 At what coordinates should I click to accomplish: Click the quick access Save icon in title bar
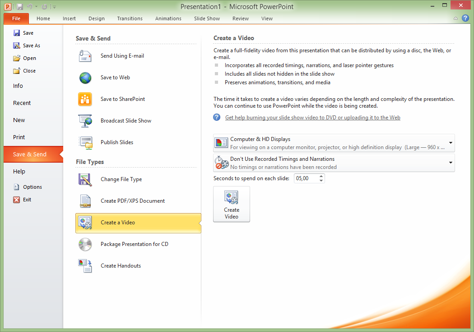pos(20,7)
